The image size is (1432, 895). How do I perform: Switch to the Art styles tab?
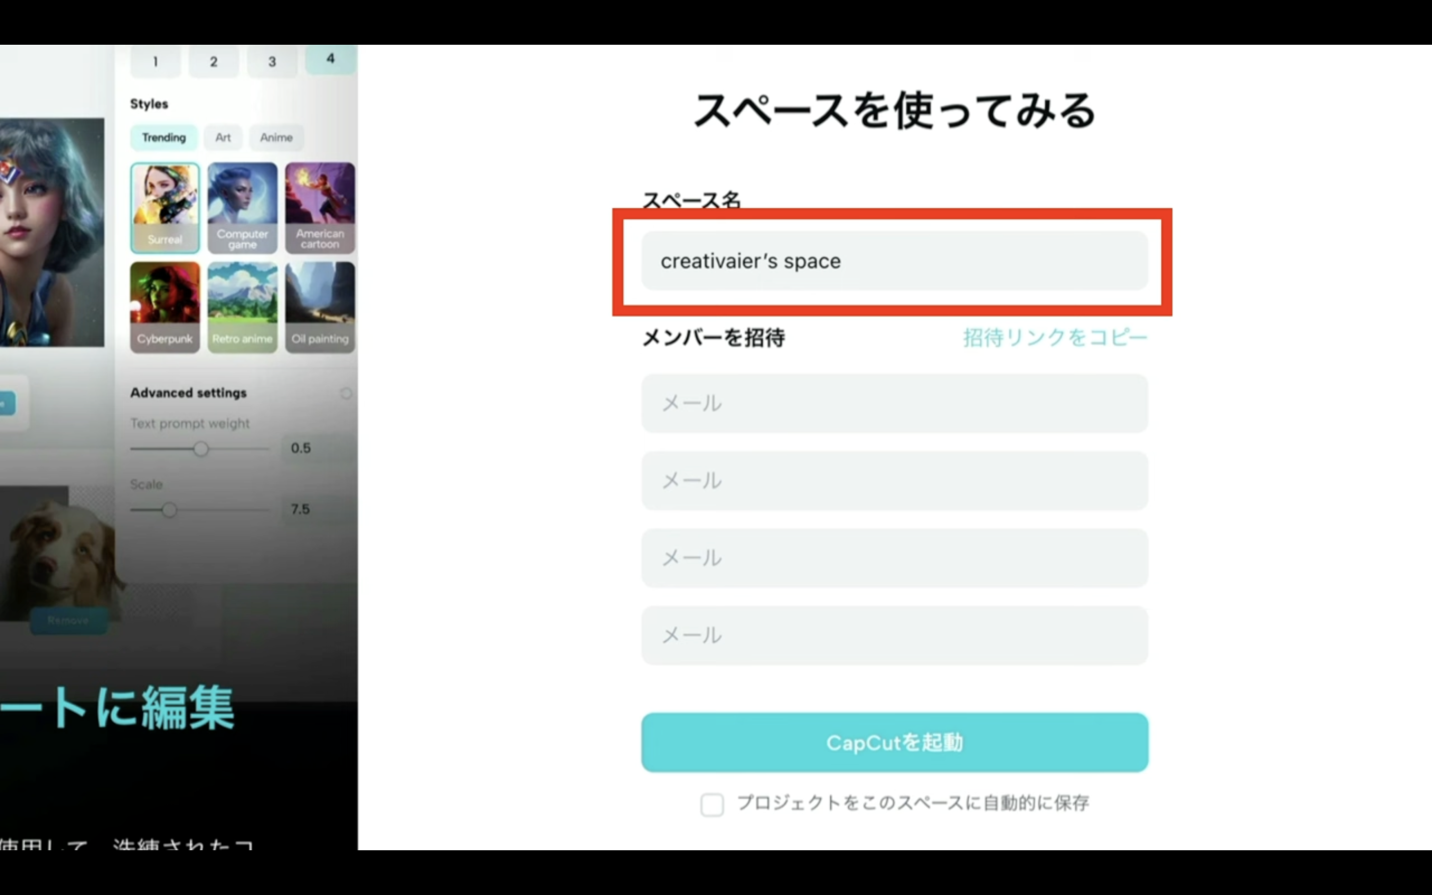[x=223, y=137]
